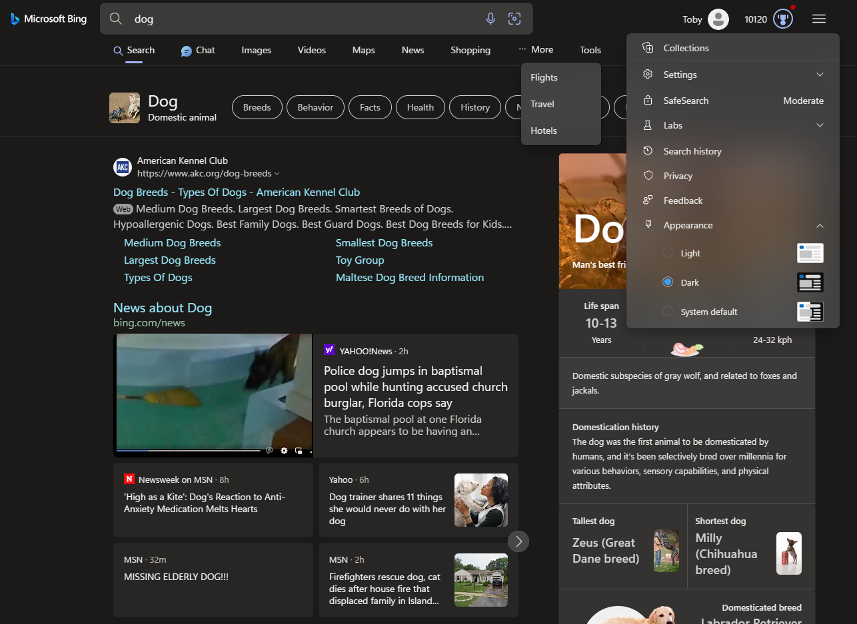857x624 pixels.
Task: Click the History filter chip
Action: [x=475, y=107]
